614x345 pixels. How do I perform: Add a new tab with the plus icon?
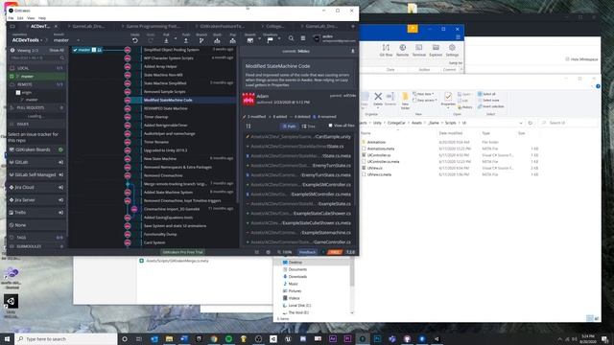pos(352,26)
